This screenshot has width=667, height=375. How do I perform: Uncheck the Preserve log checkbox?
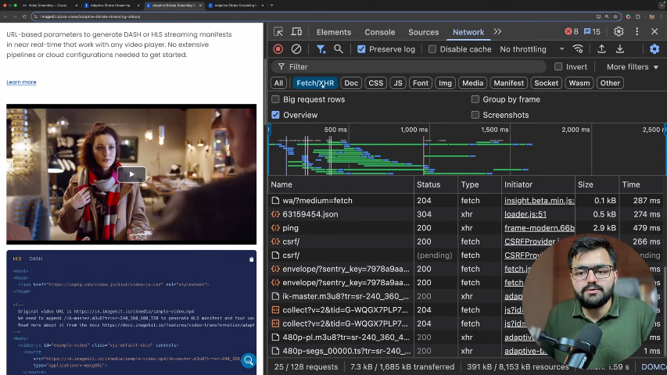coord(361,49)
